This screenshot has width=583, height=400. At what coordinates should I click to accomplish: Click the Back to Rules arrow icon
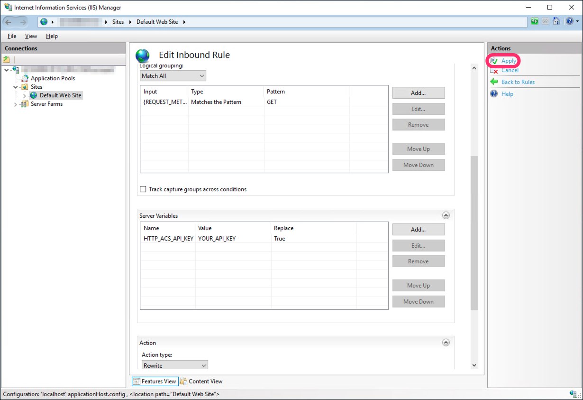pyautogui.click(x=494, y=82)
